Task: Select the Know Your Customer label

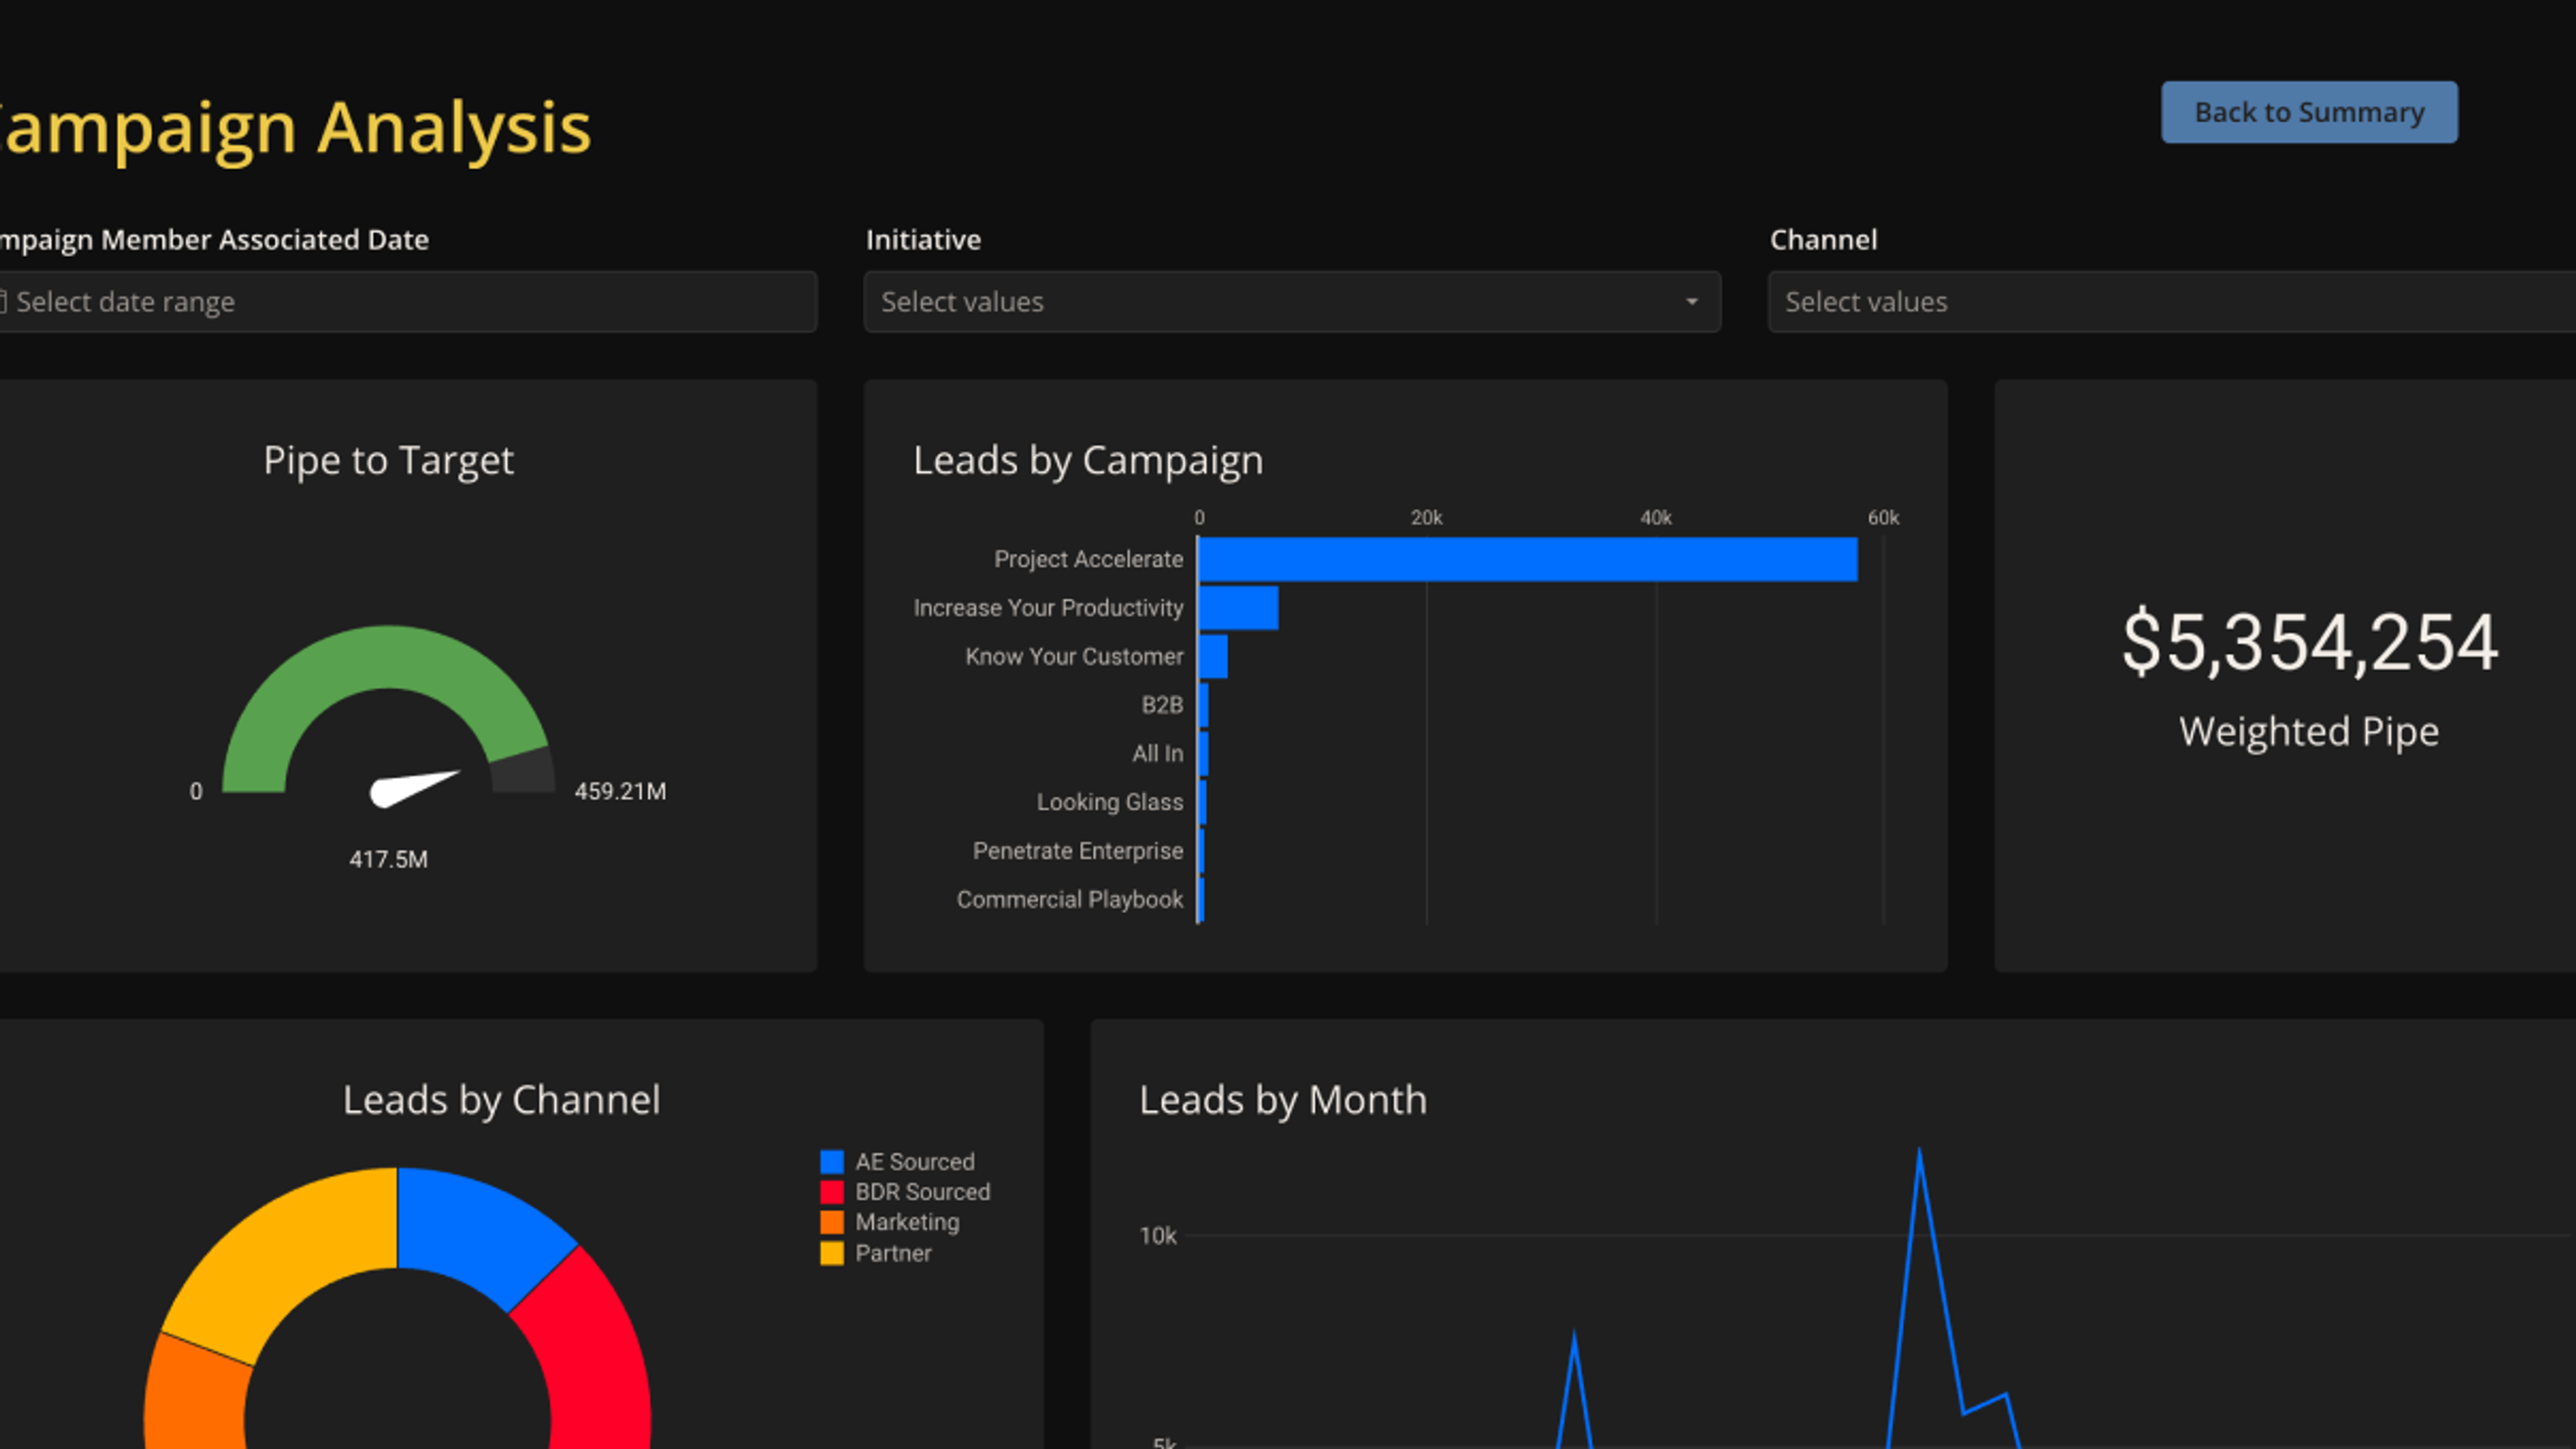Action: click(1074, 656)
